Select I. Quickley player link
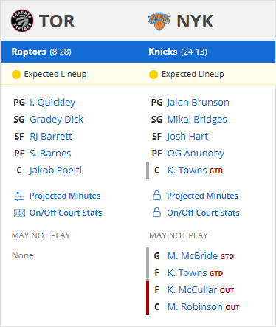Screen dimensions: 276x327 [52, 103]
